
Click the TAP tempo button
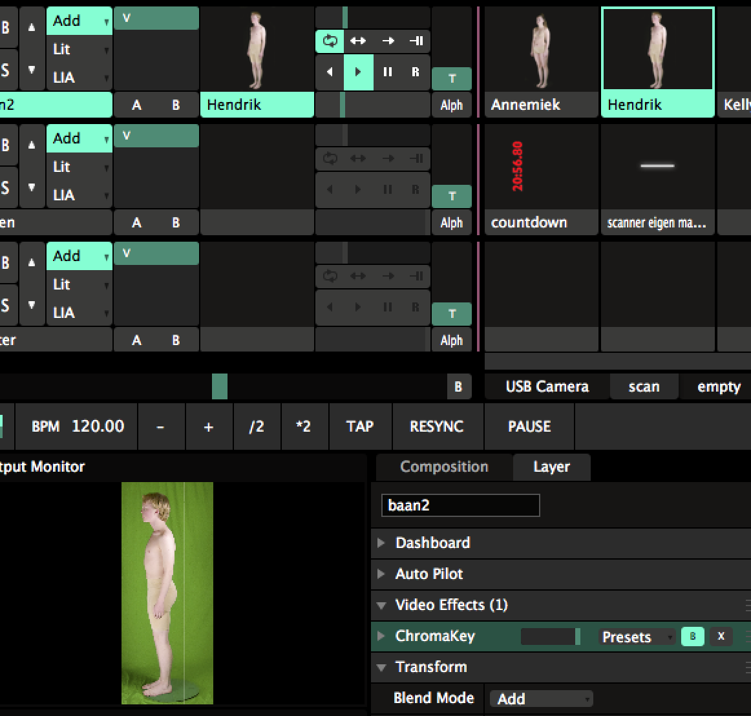[360, 426]
